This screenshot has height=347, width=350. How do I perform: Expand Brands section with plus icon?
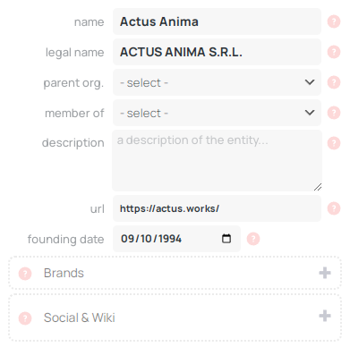325,273
